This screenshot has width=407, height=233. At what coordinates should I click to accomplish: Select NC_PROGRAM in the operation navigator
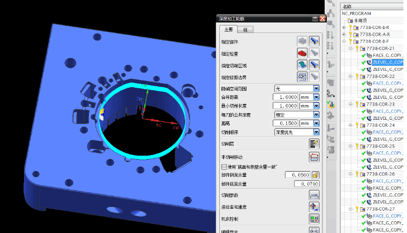pyautogui.click(x=356, y=13)
